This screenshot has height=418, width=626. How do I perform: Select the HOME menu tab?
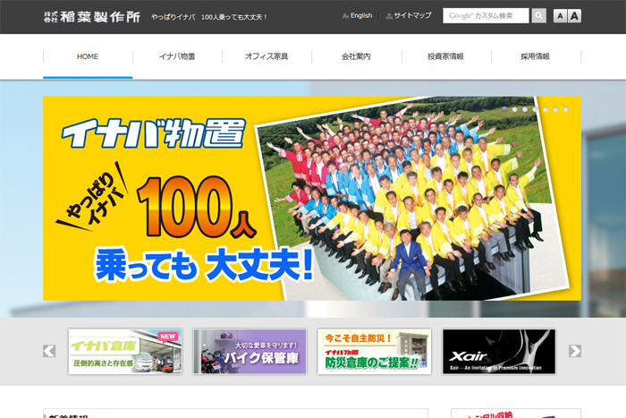tap(88, 56)
